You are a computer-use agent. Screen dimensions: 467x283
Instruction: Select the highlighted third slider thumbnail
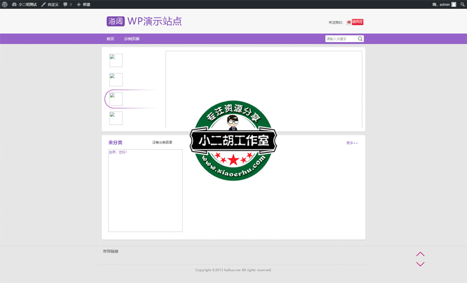click(116, 99)
